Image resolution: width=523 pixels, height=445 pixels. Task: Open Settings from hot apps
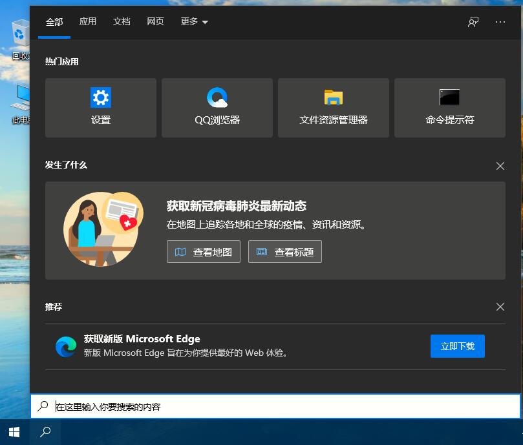(100, 107)
